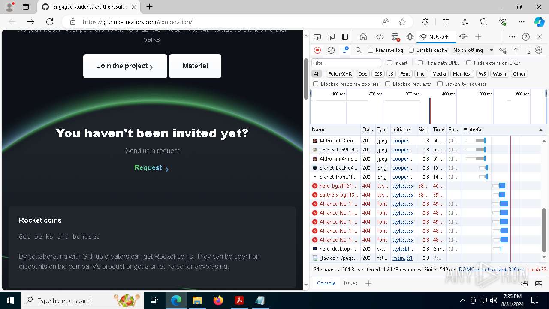Image resolution: width=549 pixels, height=309 pixels.
Task: Open main.js:1 initiator link
Action: point(402,258)
